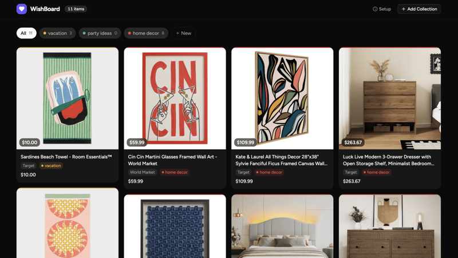The height and width of the screenshot is (258, 458).
Task: Click the Cin Cin Martini Glasses Framed Wall Art title
Action: [x=172, y=160]
